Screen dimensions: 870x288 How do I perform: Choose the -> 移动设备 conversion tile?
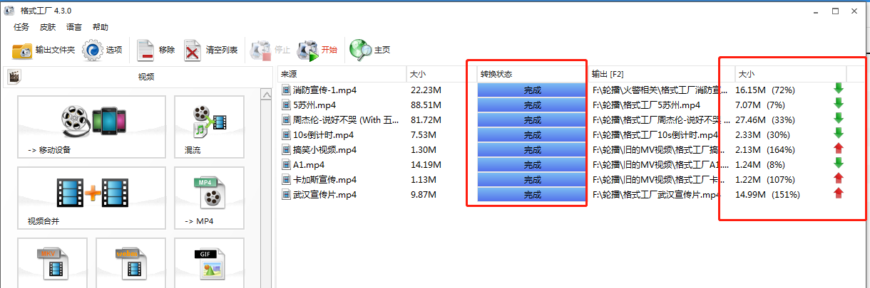tap(91, 127)
